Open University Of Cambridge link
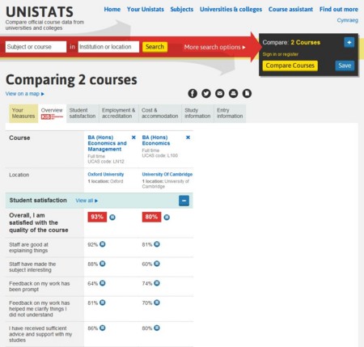Screen dimensions: 364x347 pyautogui.click(x=167, y=175)
